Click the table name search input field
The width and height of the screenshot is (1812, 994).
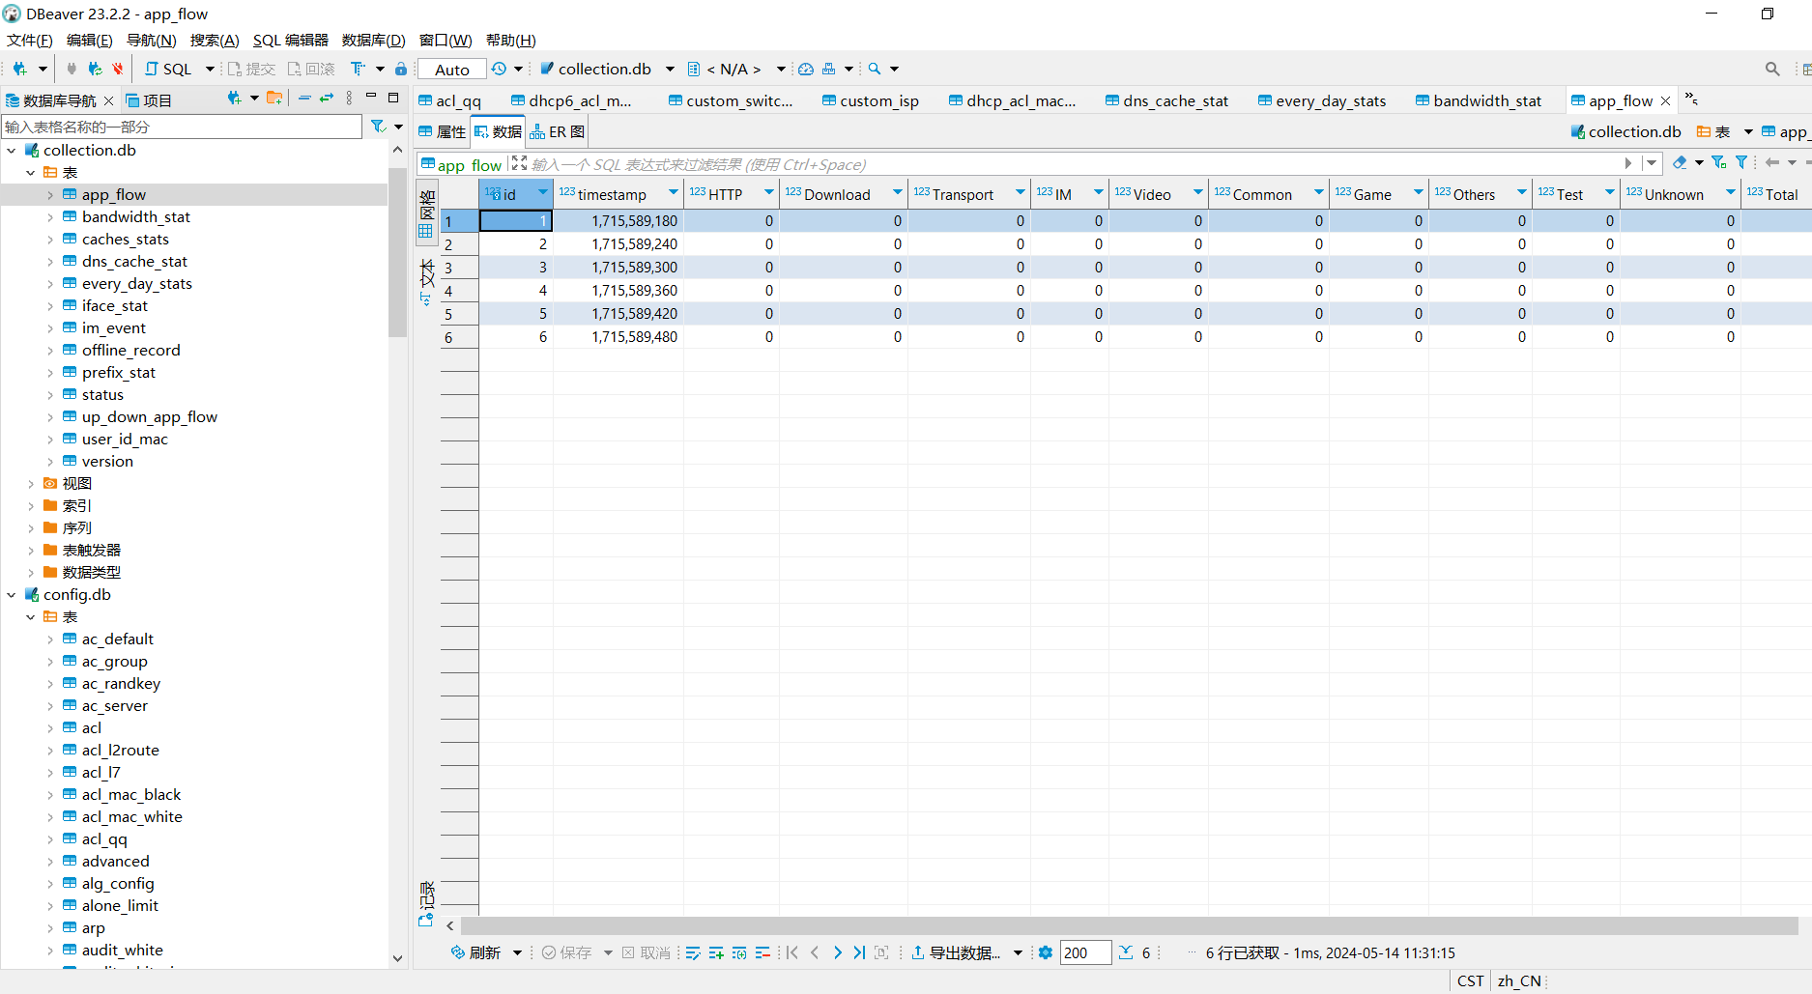tap(182, 127)
